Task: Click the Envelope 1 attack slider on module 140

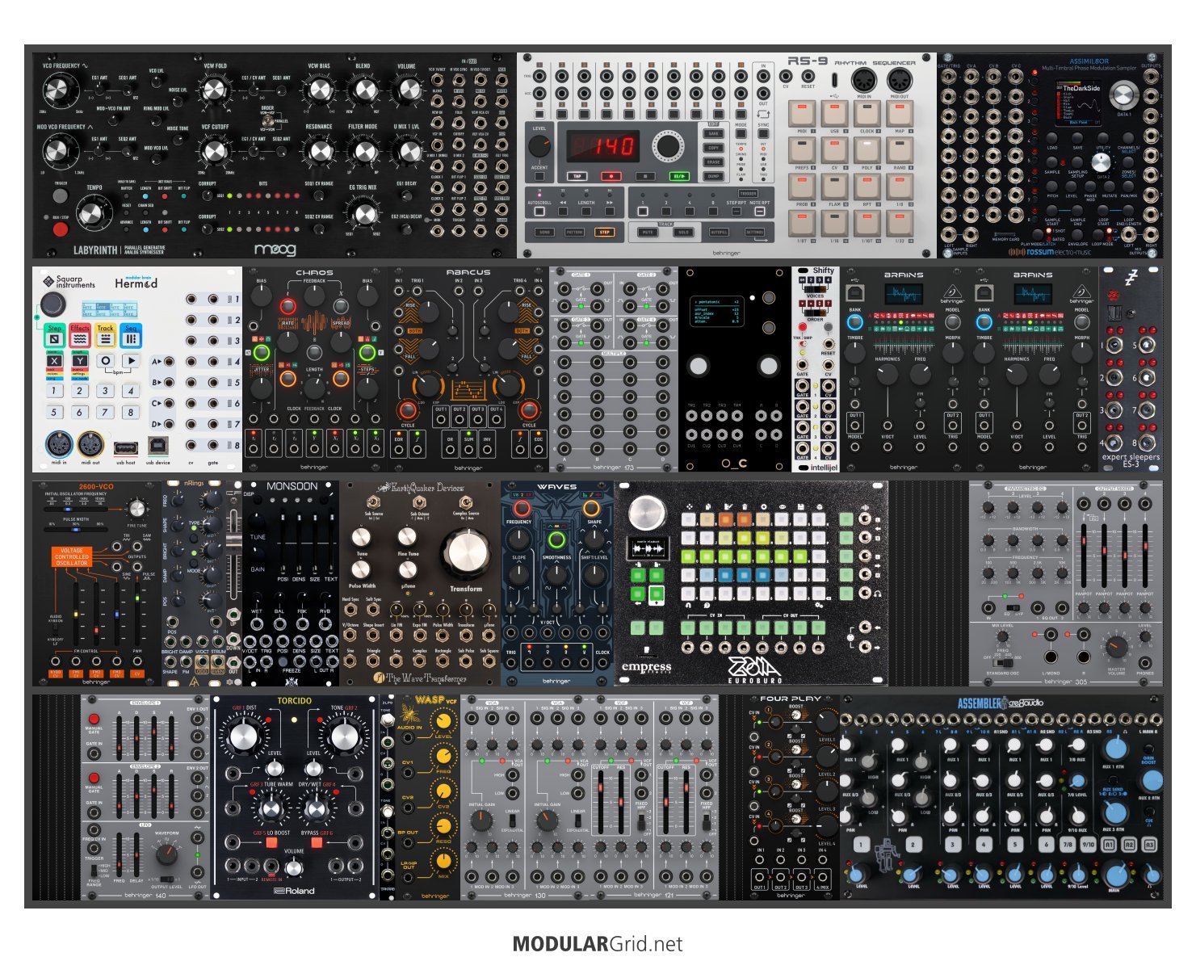Action: (x=120, y=736)
